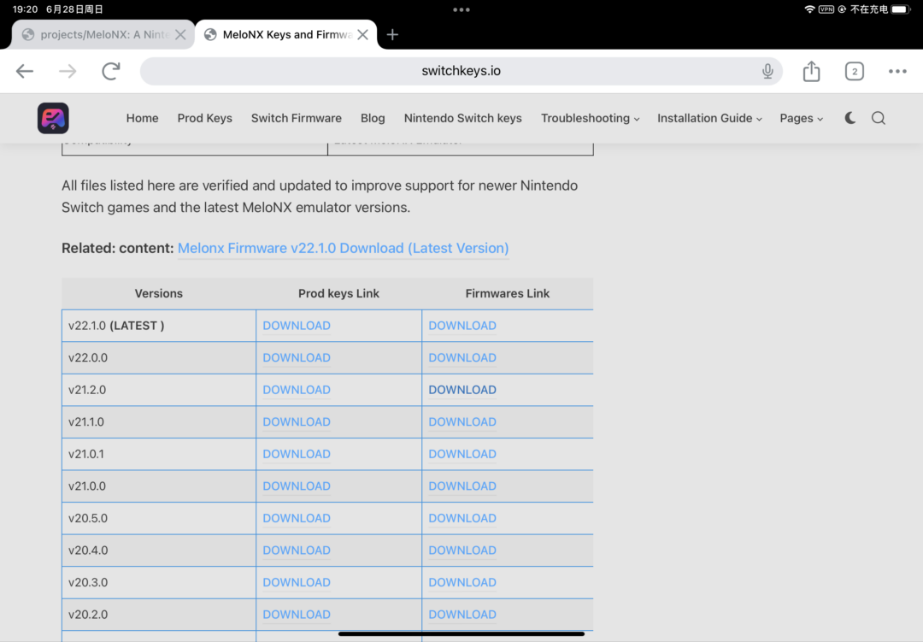Expand the Troubleshooting dropdown
Screen dimensions: 923x642
click(x=590, y=118)
